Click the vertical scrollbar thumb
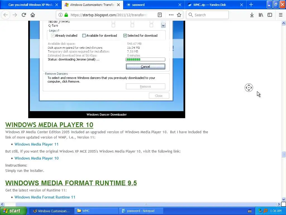Viewport: 286px width, 215px height. point(283,154)
